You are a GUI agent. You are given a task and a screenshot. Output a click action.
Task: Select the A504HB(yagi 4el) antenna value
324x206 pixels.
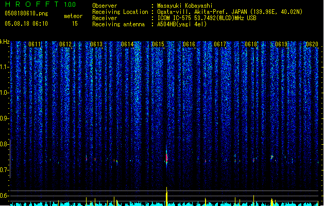(x=182, y=24)
